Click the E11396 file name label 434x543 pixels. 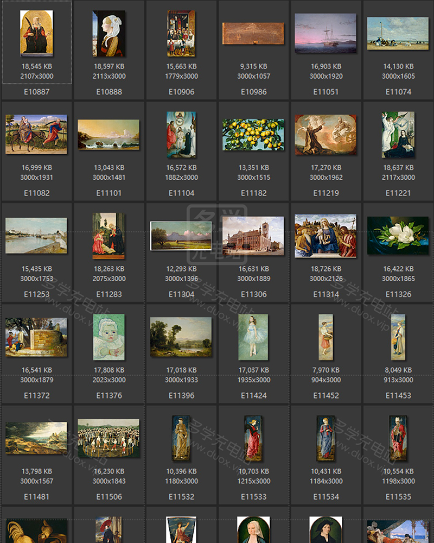pos(181,395)
